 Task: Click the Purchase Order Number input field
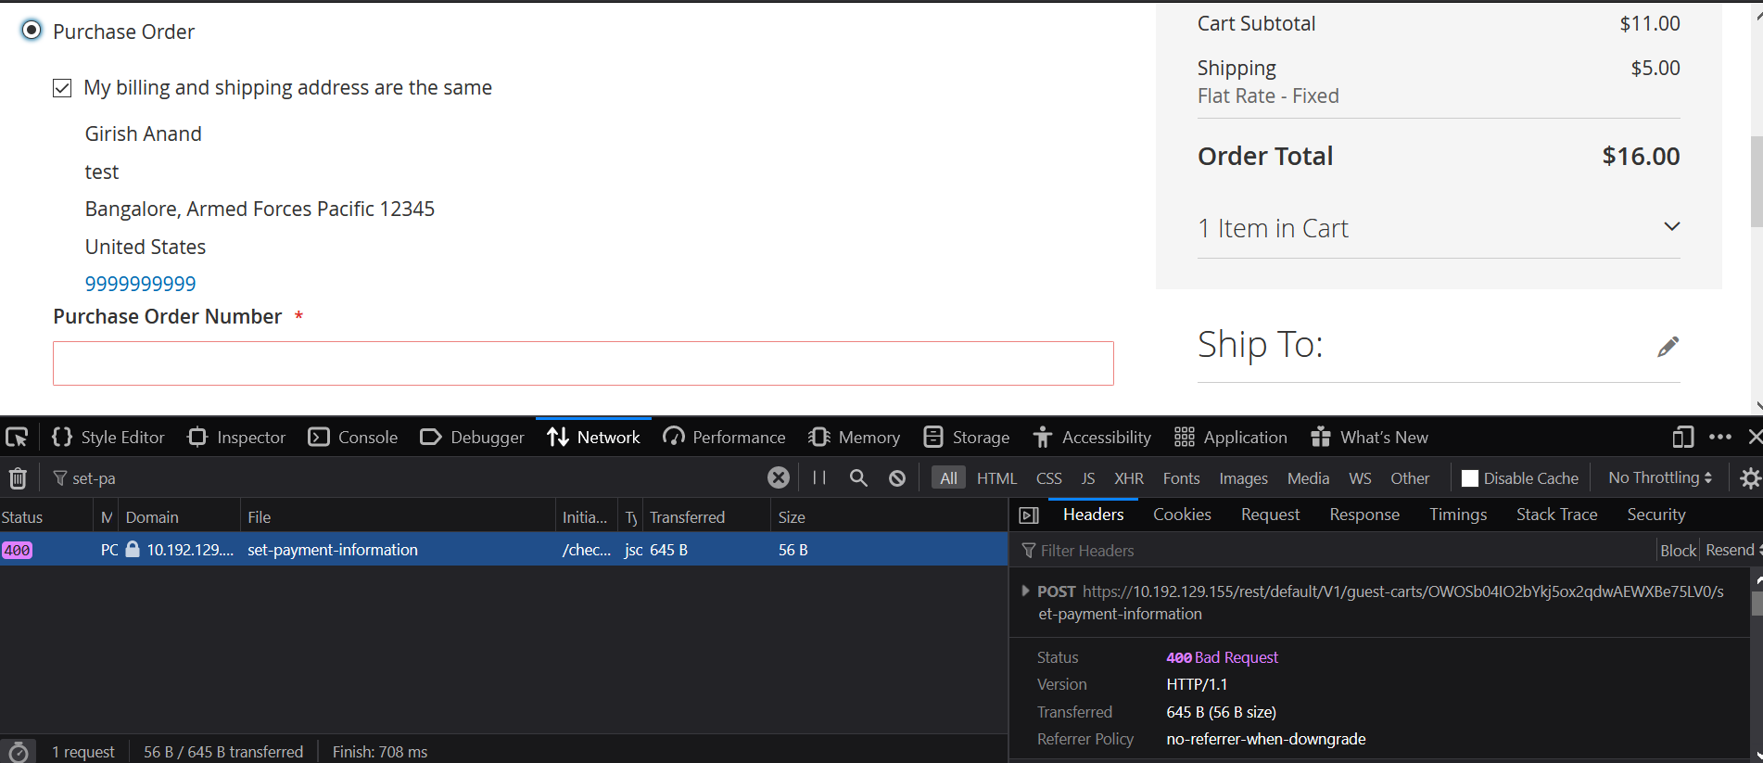click(583, 363)
